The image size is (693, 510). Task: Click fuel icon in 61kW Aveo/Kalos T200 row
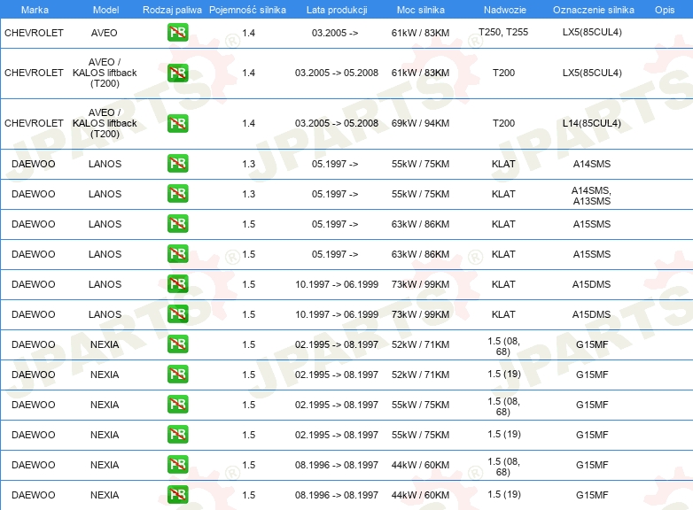pyautogui.click(x=177, y=73)
